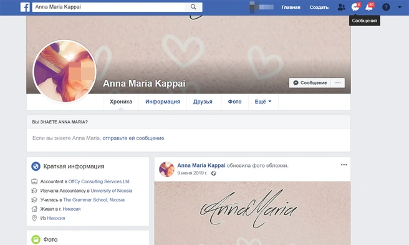Viewport: 409px width, 245px height.
Task: Open the quick help question mark icon
Action: coord(386,7)
